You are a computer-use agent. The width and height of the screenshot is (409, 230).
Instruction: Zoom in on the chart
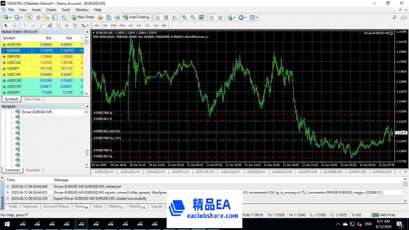(184, 17)
